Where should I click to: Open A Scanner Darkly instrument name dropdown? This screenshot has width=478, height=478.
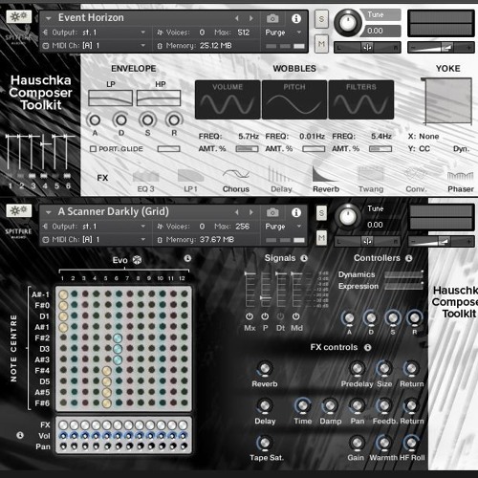[x=49, y=212]
